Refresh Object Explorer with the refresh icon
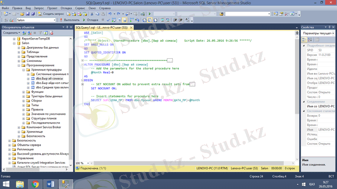The image size is (337, 189). click(45, 33)
